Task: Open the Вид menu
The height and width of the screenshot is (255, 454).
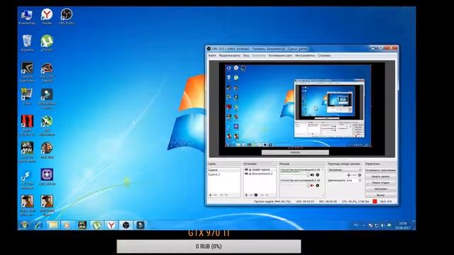Action: pos(246,55)
